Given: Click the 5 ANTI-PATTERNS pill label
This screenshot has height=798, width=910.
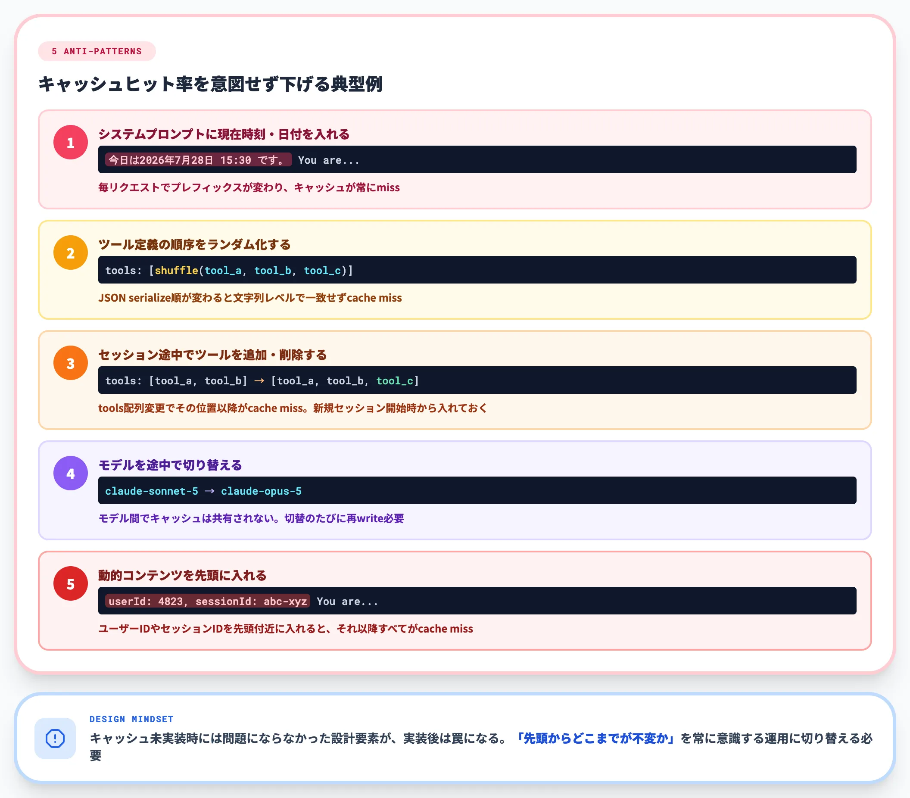Looking at the screenshot, I should tap(97, 51).
